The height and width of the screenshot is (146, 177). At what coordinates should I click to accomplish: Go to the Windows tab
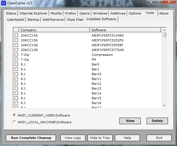100,13
